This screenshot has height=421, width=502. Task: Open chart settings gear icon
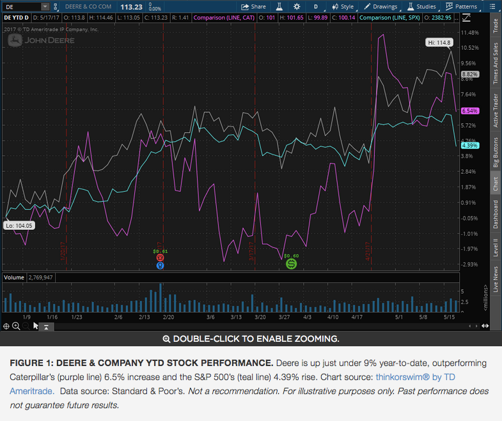297,7
